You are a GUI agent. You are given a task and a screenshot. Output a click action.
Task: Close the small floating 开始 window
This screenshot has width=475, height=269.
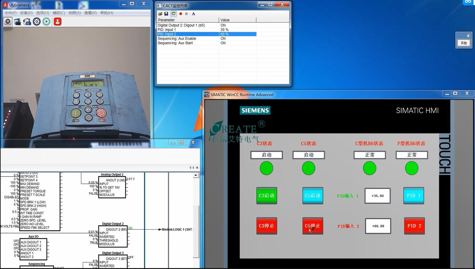coord(468,36)
